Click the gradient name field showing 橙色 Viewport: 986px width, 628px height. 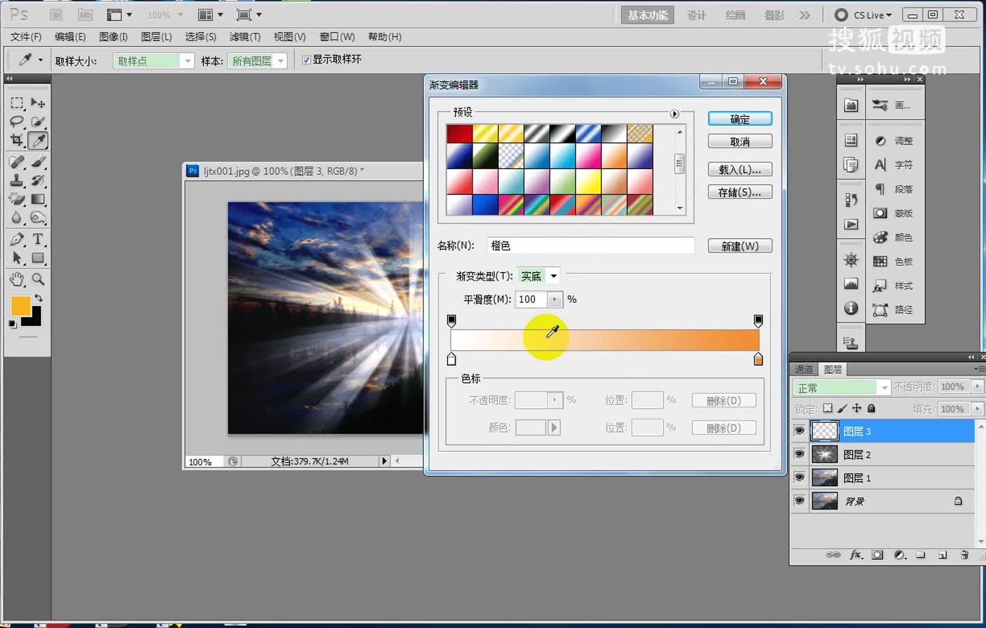(x=590, y=245)
